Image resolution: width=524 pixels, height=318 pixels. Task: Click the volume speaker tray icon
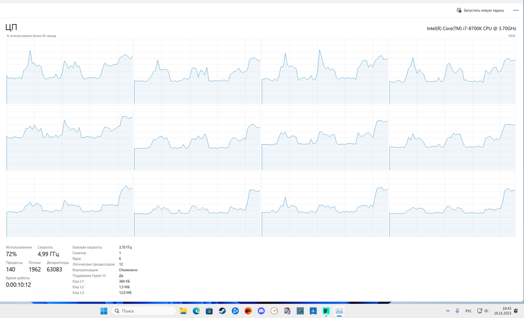(x=486, y=311)
